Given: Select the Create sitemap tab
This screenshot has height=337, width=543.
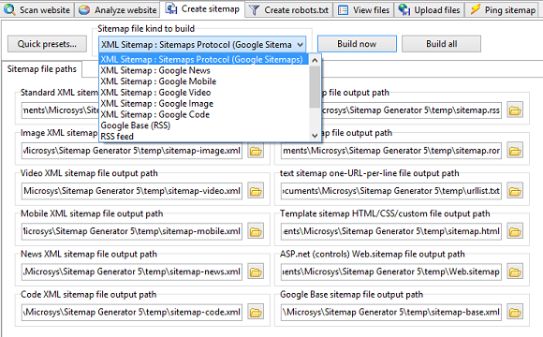Looking at the screenshot, I should (202, 8).
